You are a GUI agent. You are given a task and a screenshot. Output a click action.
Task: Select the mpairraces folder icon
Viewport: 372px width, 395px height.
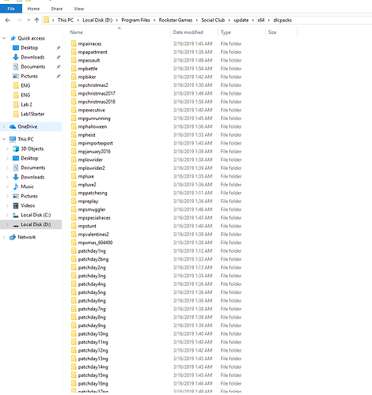click(x=74, y=43)
